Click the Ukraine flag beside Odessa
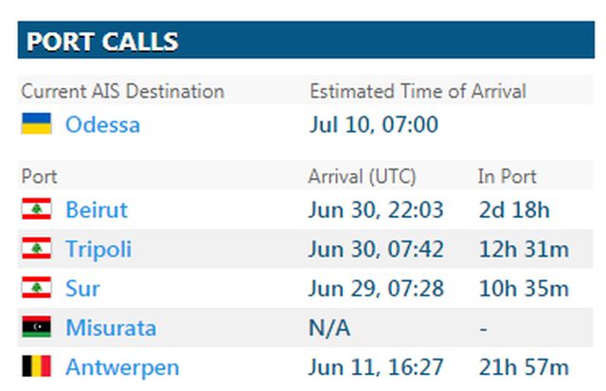 [x=36, y=124]
